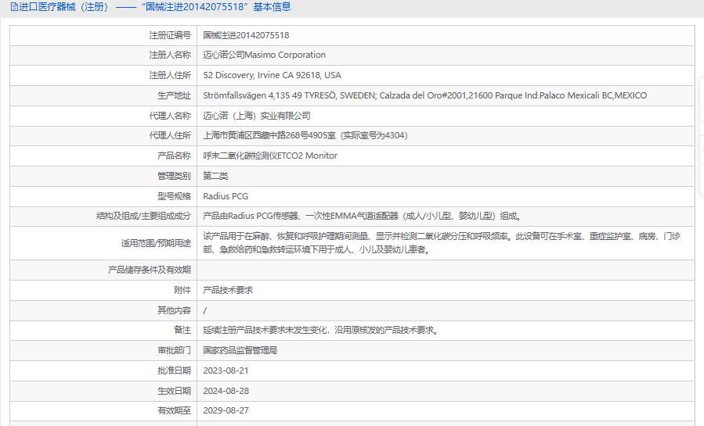Click the 结构及组成/主要组成成分 label
This screenshot has height=426, width=704.
[143, 216]
